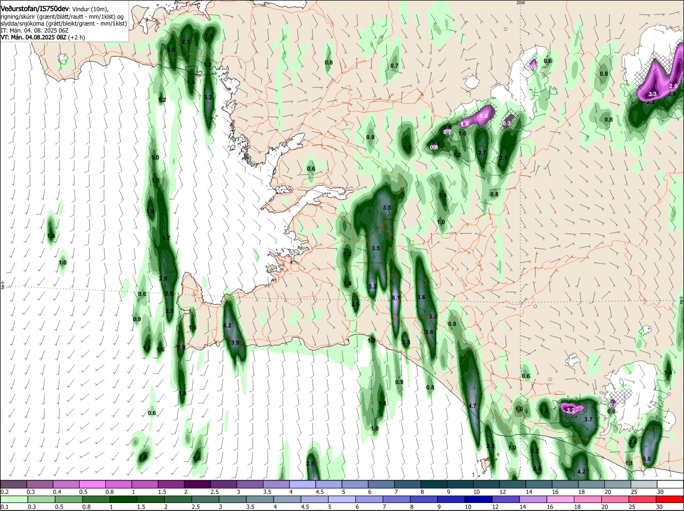684x511 pixels.
Task: Select the 2.4 rainfall value
Action: point(632,442)
